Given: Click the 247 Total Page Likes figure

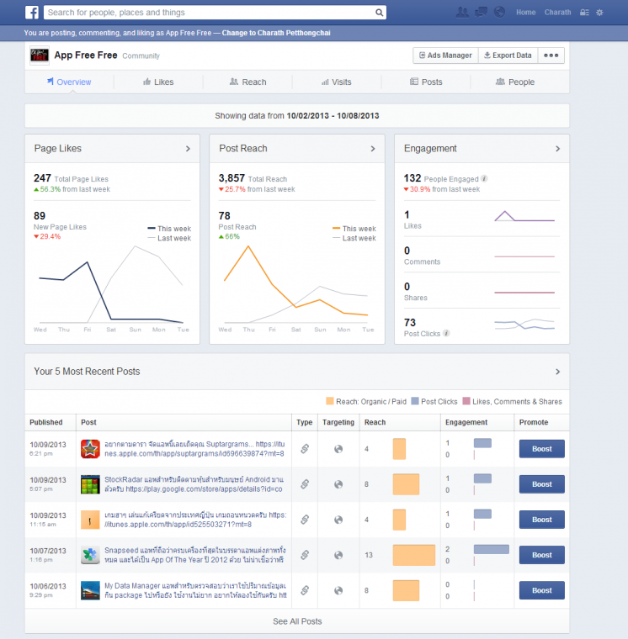Looking at the screenshot, I should pyautogui.click(x=42, y=178).
